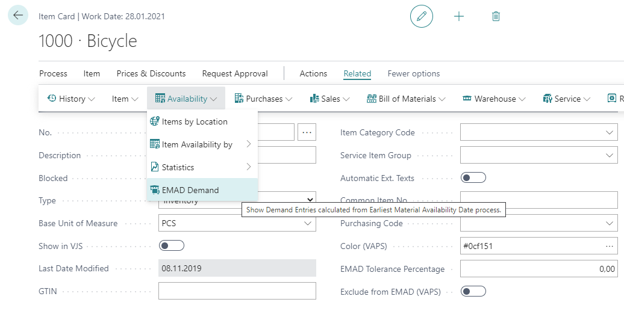The width and height of the screenshot is (624, 323).
Task: Click the Description input field
Action: pos(287,155)
